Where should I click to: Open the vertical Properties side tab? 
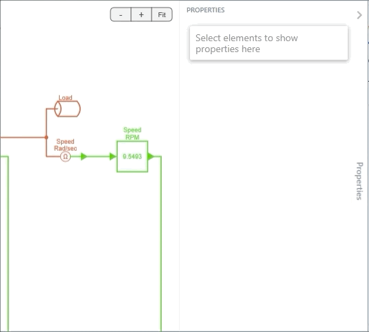[x=359, y=181]
